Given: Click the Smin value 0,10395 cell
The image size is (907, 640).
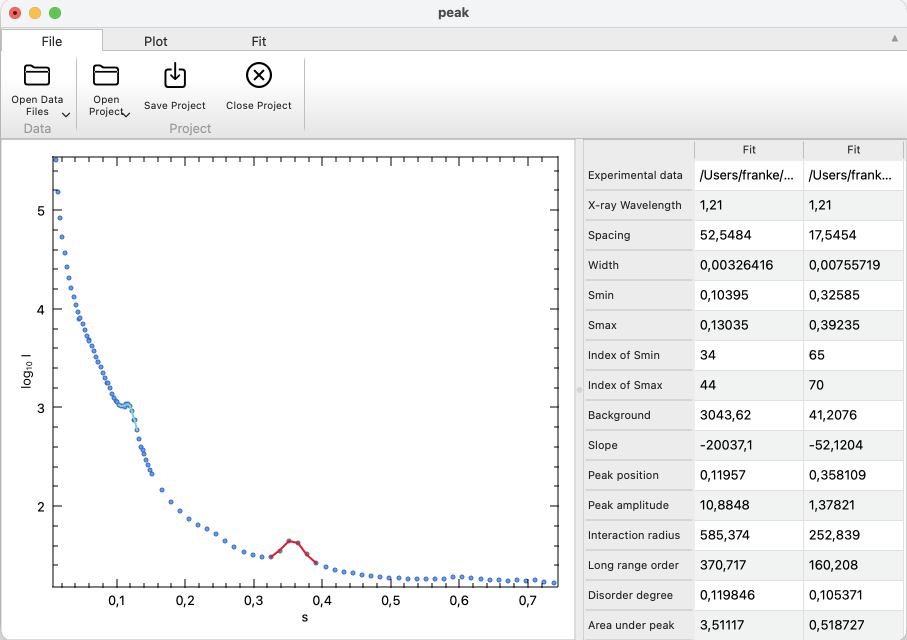Looking at the screenshot, I should (748, 295).
